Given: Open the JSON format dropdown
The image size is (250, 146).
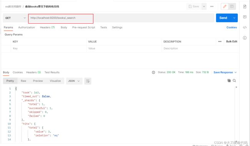Looking at the screenshot, I should (74, 81).
